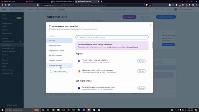Open the Windows Start menu
Viewport: 199px width, 112px height.
click(2, 110)
